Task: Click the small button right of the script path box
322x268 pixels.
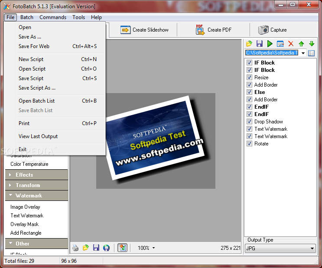Action: (311, 53)
